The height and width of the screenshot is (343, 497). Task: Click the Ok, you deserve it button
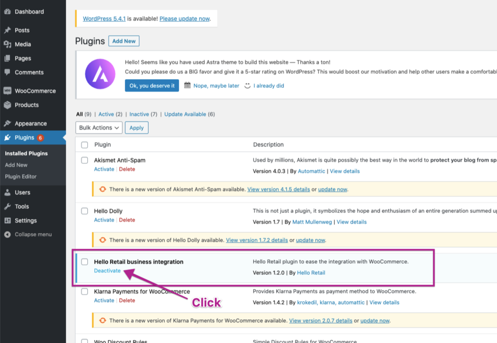[x=151, y=86]
